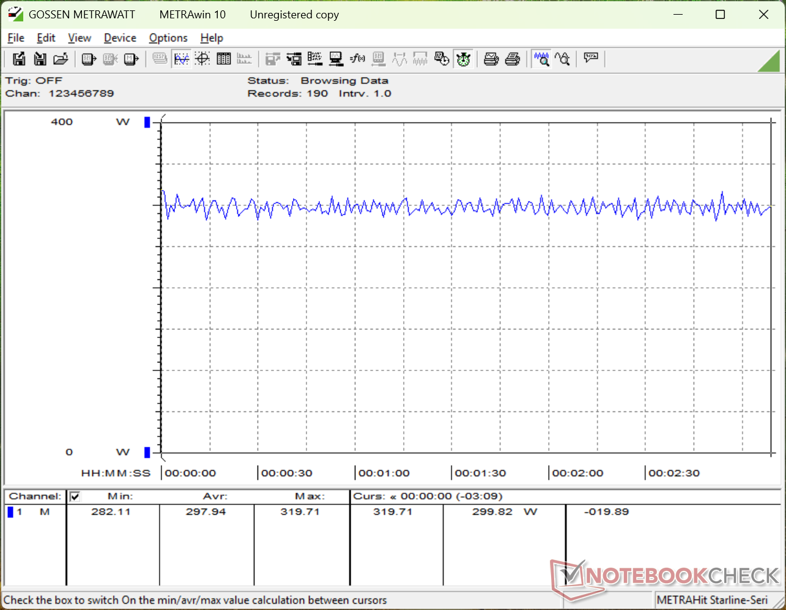786x610 pixels.
Task: Click the rightmost printer icon in toolbar
Action: pos(513,59)
